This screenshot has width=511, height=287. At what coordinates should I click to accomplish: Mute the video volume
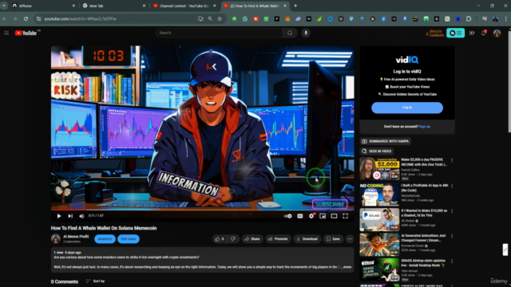coord(81,216)
